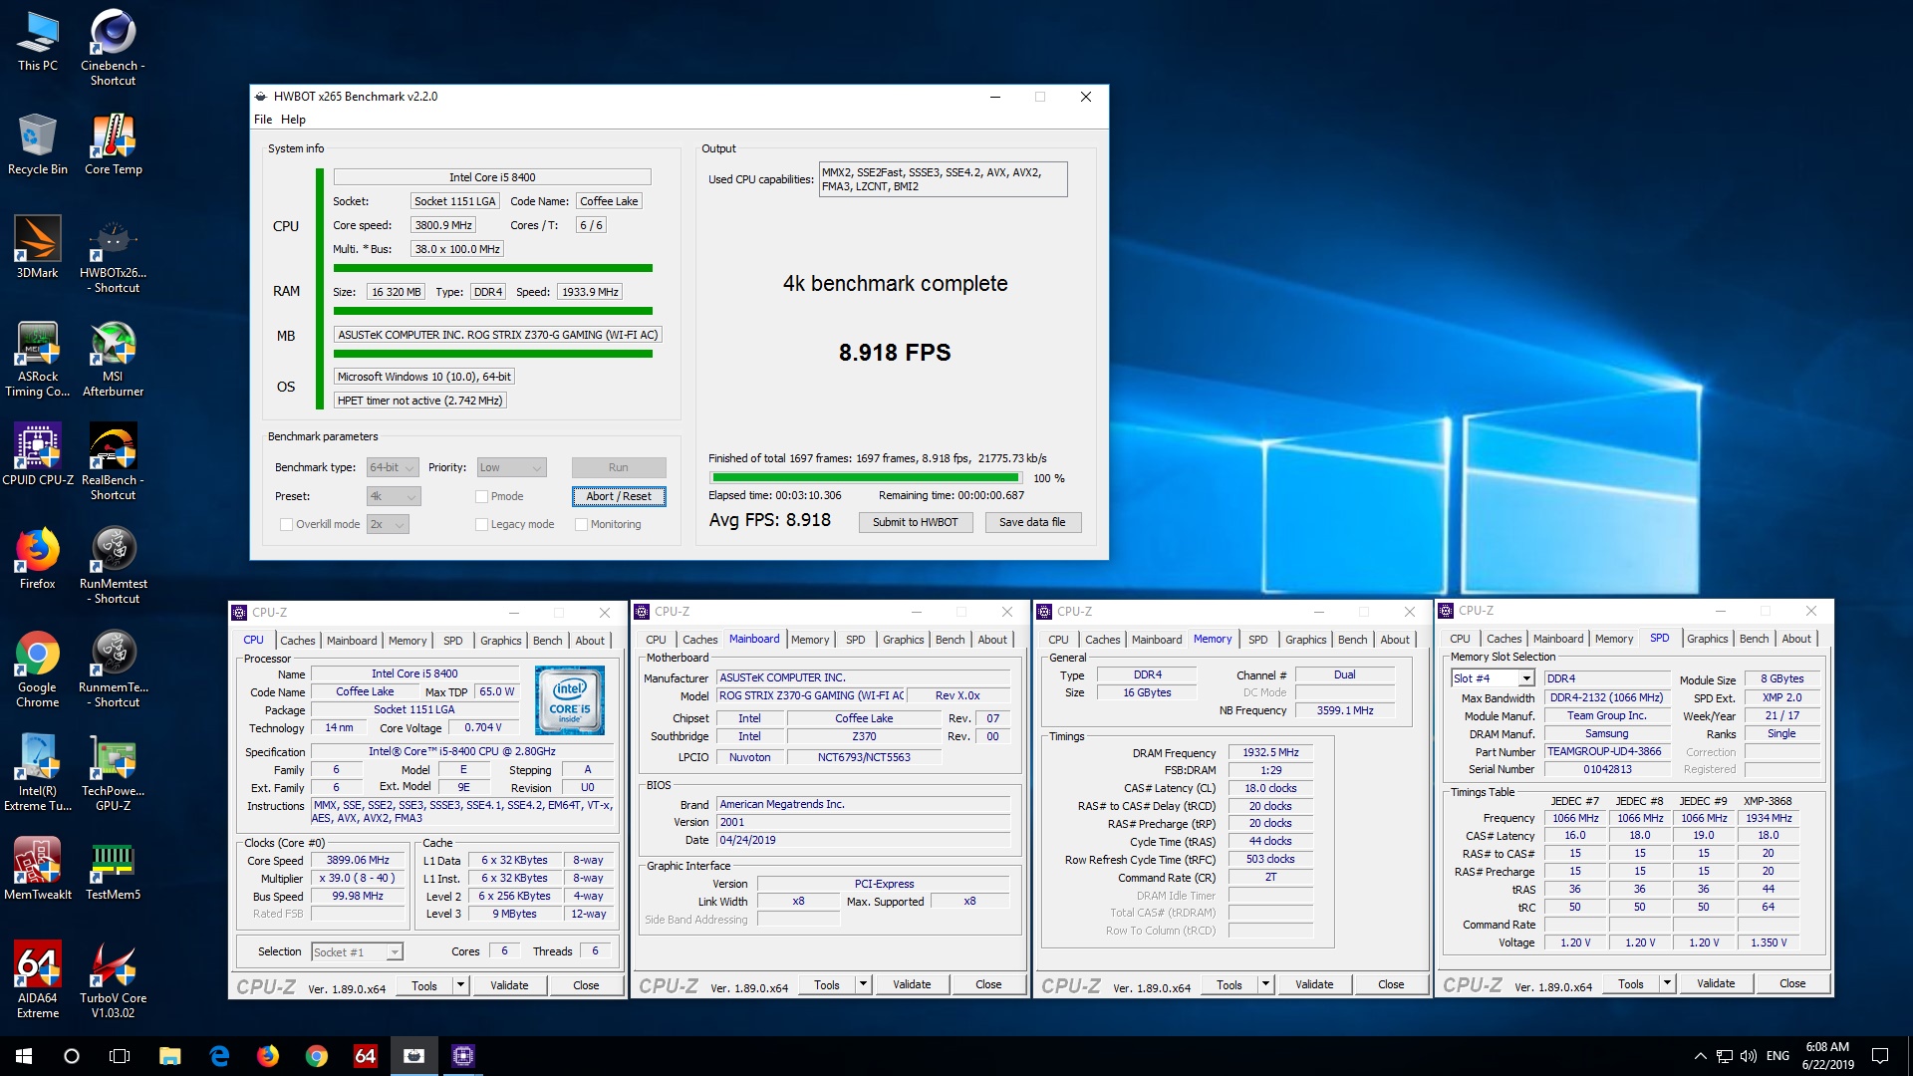Open Tools dropdown arrow in CPU tab window
The image size is (1913, 1076).
(460, 985)
